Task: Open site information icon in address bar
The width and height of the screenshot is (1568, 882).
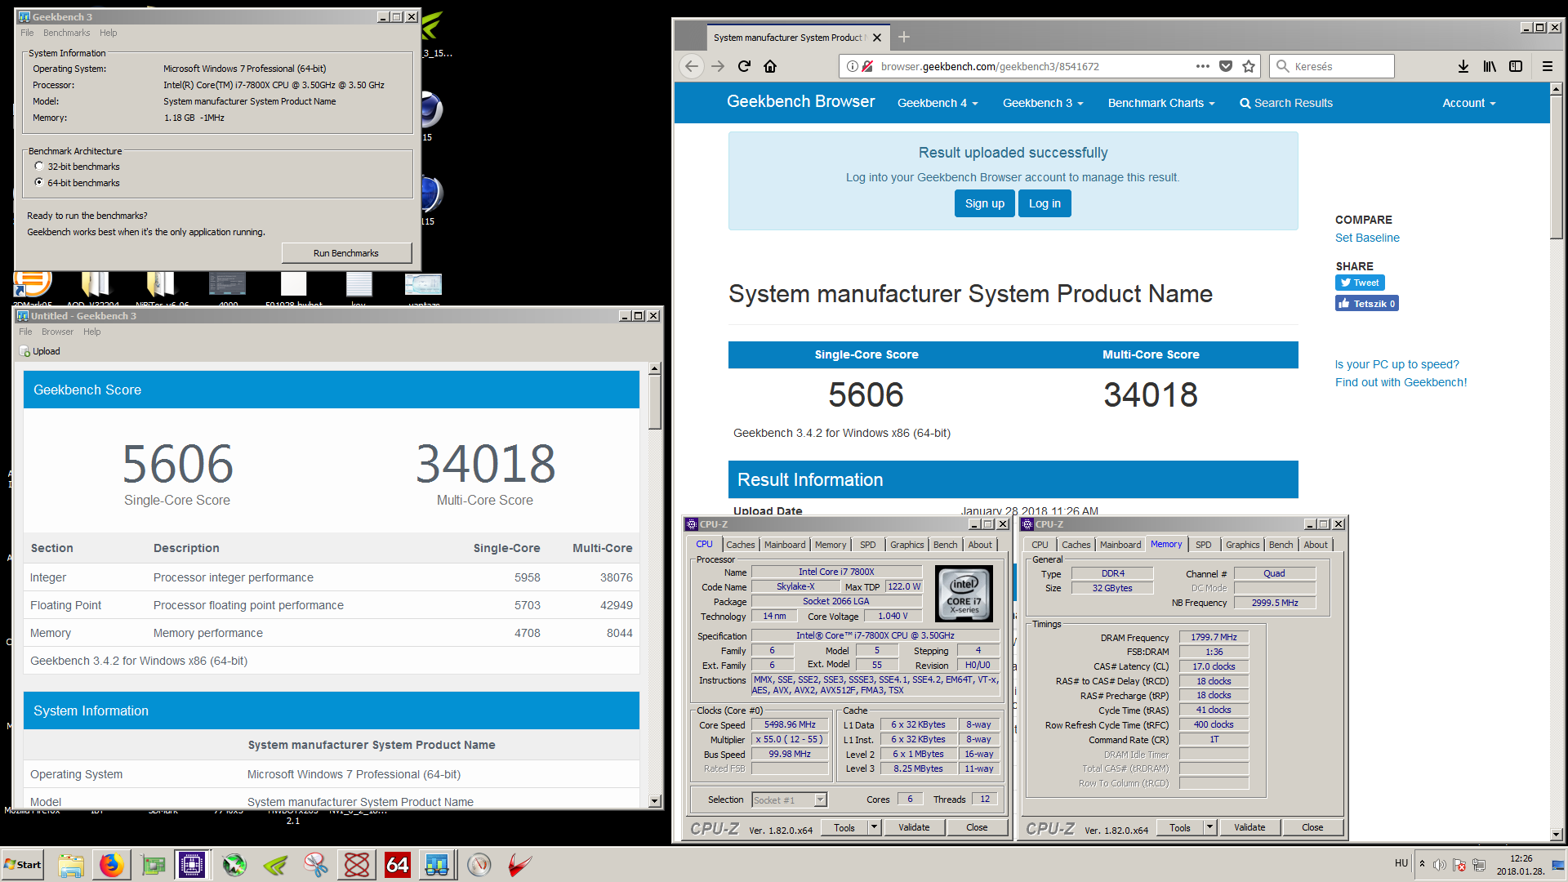Action: [x=852, y=66]
